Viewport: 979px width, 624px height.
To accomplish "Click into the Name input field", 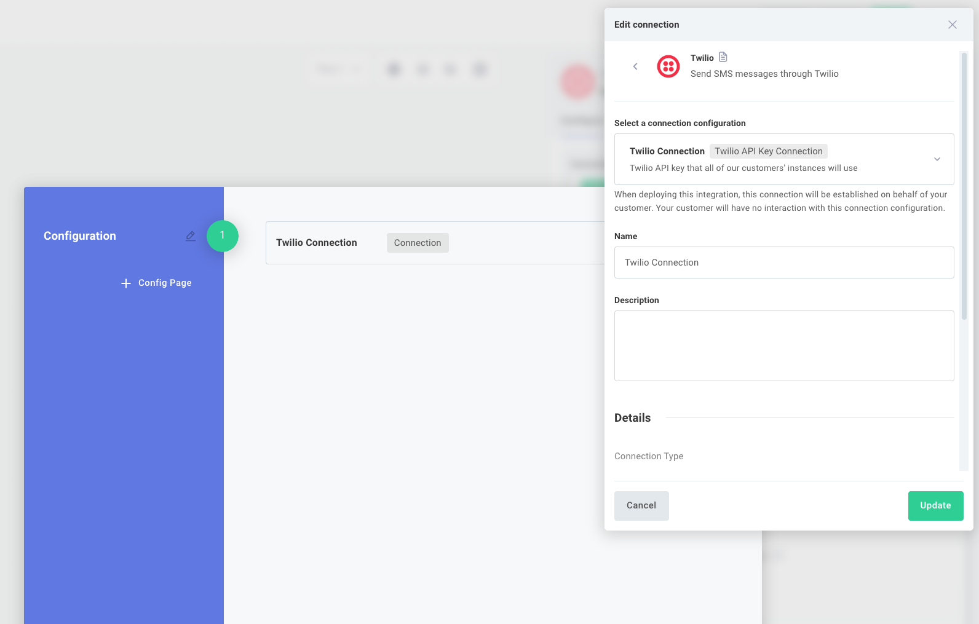I will (x=784, y=263).
